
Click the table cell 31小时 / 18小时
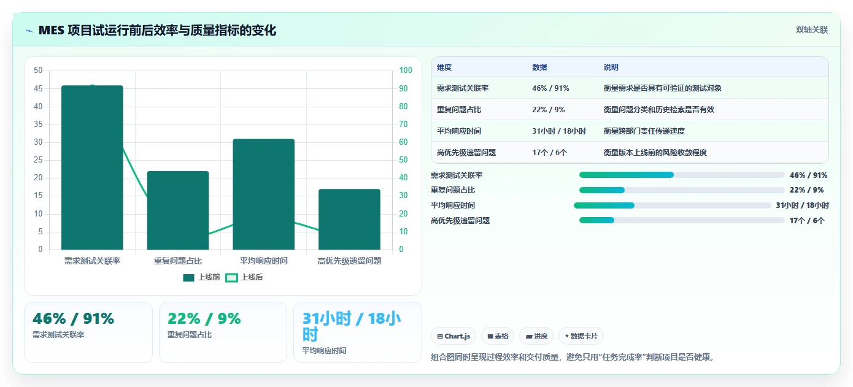[x=559, y=131]
